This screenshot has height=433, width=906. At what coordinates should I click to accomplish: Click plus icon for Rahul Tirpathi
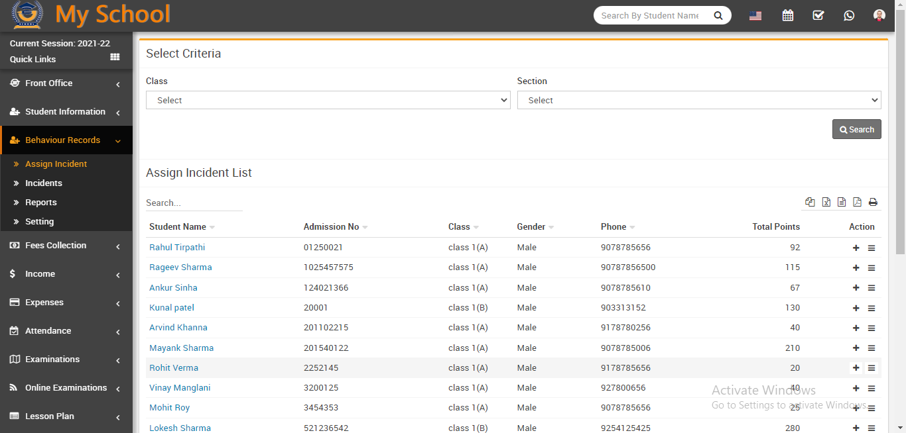tap(856, 248)
